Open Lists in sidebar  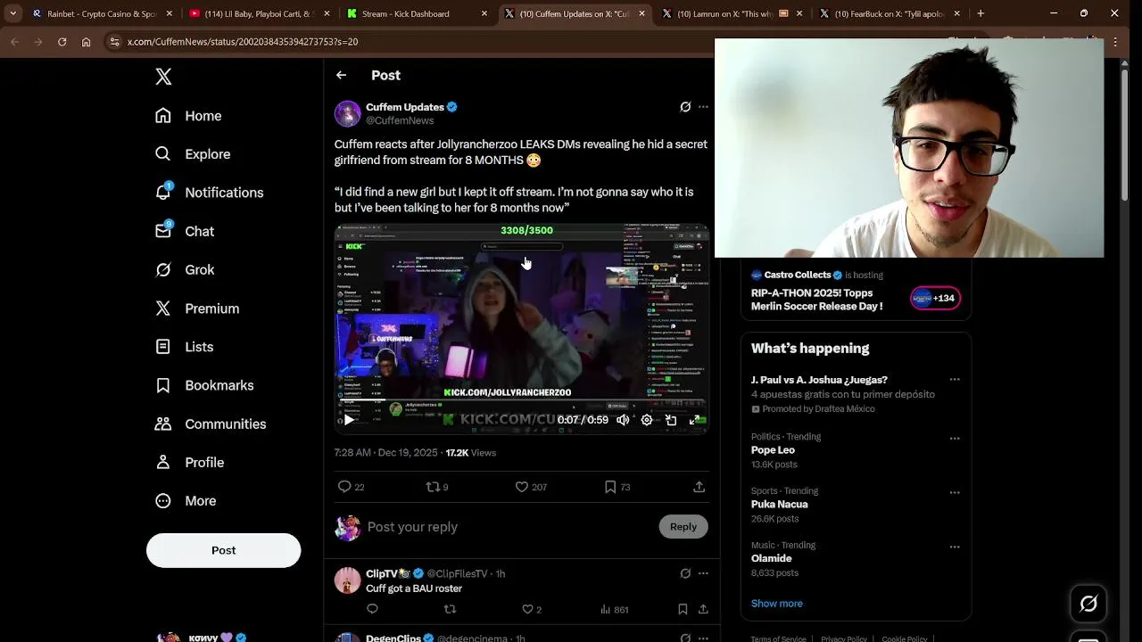pos(185,347)
